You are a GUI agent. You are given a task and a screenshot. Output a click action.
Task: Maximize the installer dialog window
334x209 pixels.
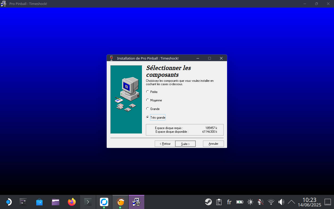click(x=210, y=58)
